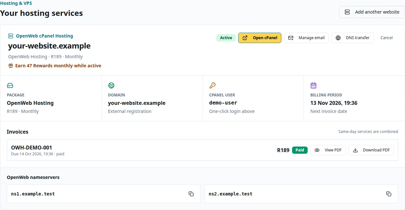Click the demo-user username value
This screenshot has height=210, width=405.
click(x=223, y=103)
